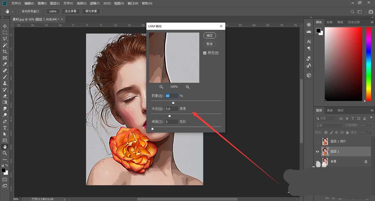Screen dimensions: 375x201
Task: Open the 文件(F) menu
Action: tap(16, 3)
